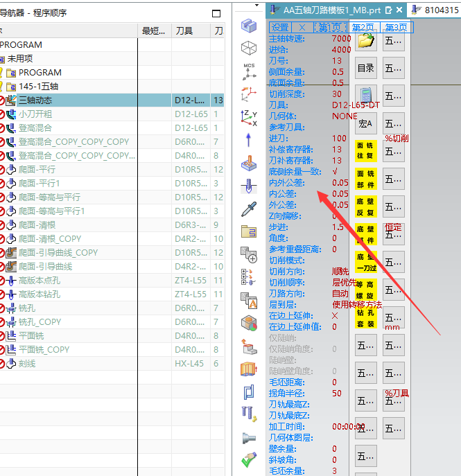Screen dimensions: 461x476
Task: Click the 目录 button
Action: coord(365,69)
